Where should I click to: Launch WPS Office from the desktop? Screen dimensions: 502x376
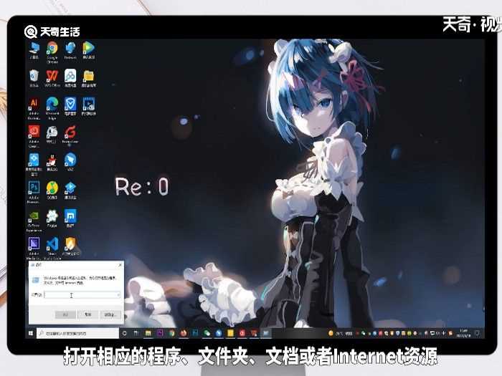click(x=52, y=78)
